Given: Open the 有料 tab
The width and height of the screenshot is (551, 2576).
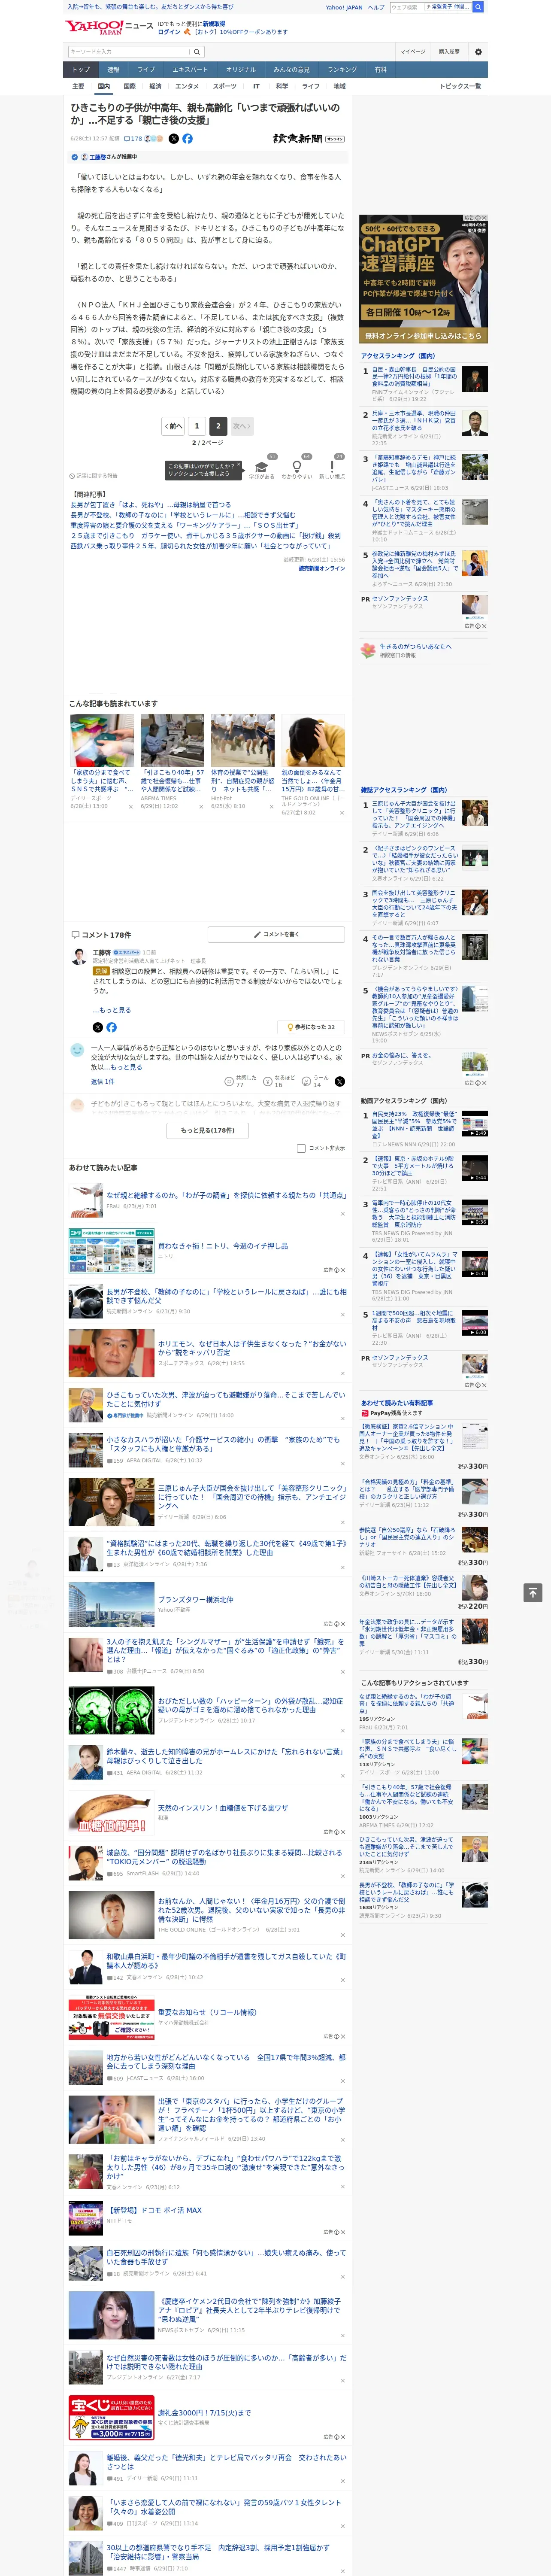Looking at the screenshot, I should [381, 69].
